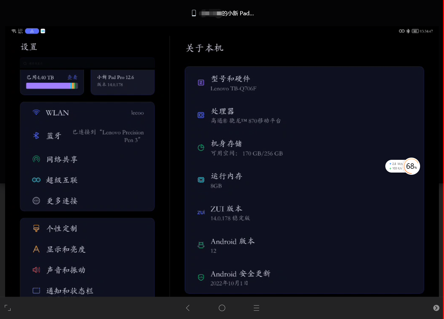Click the Android 安全更新 shield icon
444x319 pixels.
tap(201, 277)
